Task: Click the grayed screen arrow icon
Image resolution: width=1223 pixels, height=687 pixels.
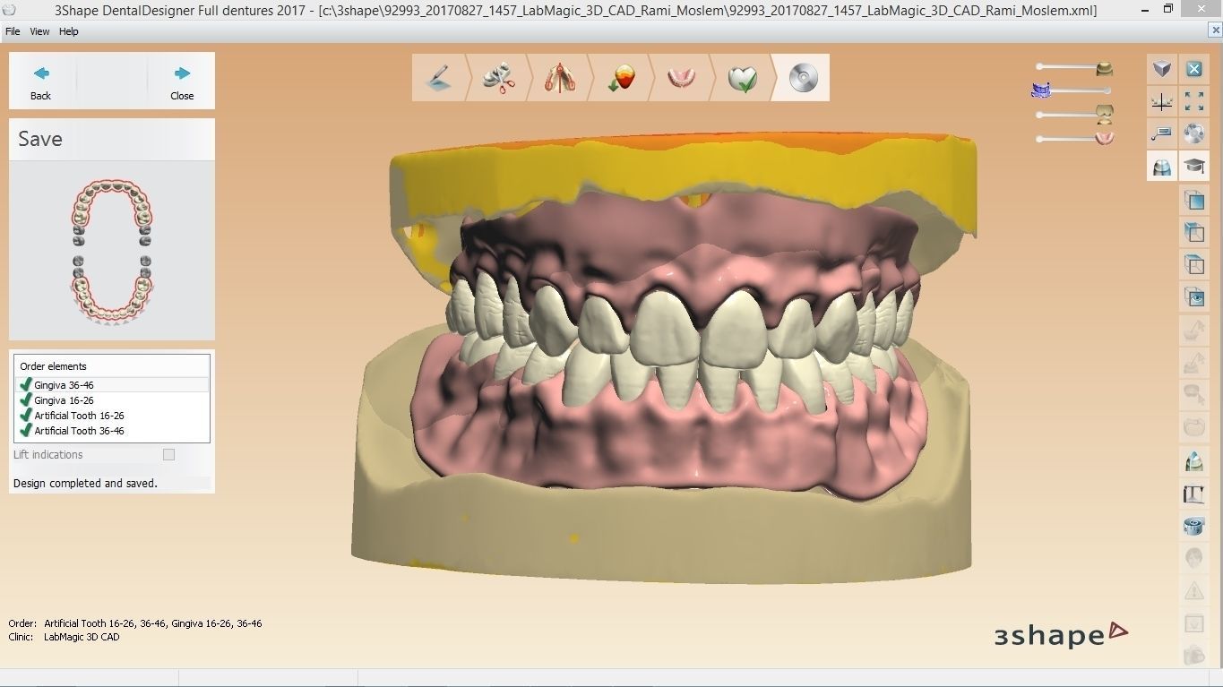Action: (x=1193, y=623)
